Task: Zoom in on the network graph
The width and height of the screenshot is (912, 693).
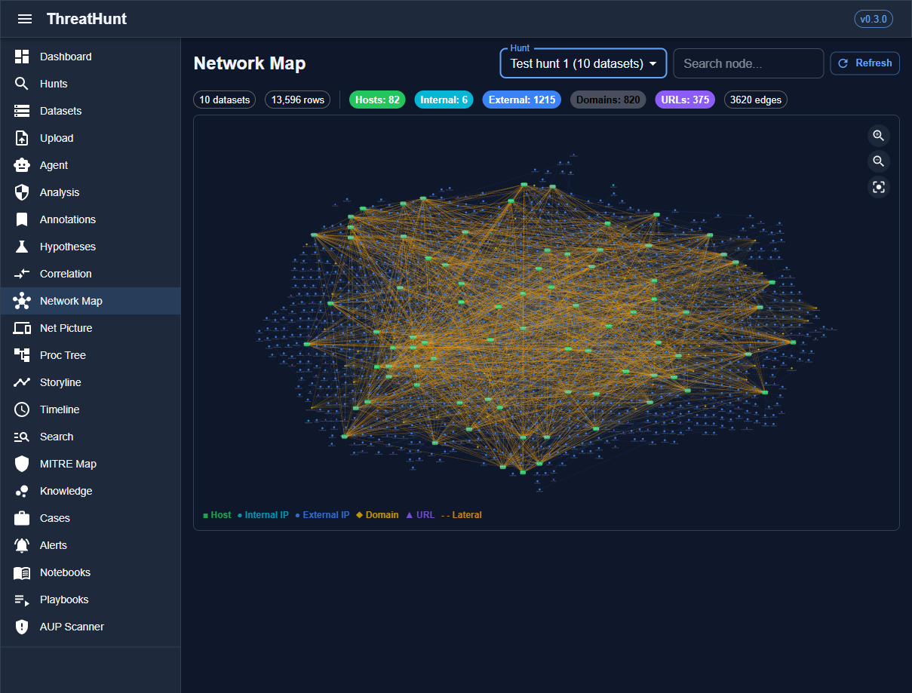Action: click(x=878, y=136)
